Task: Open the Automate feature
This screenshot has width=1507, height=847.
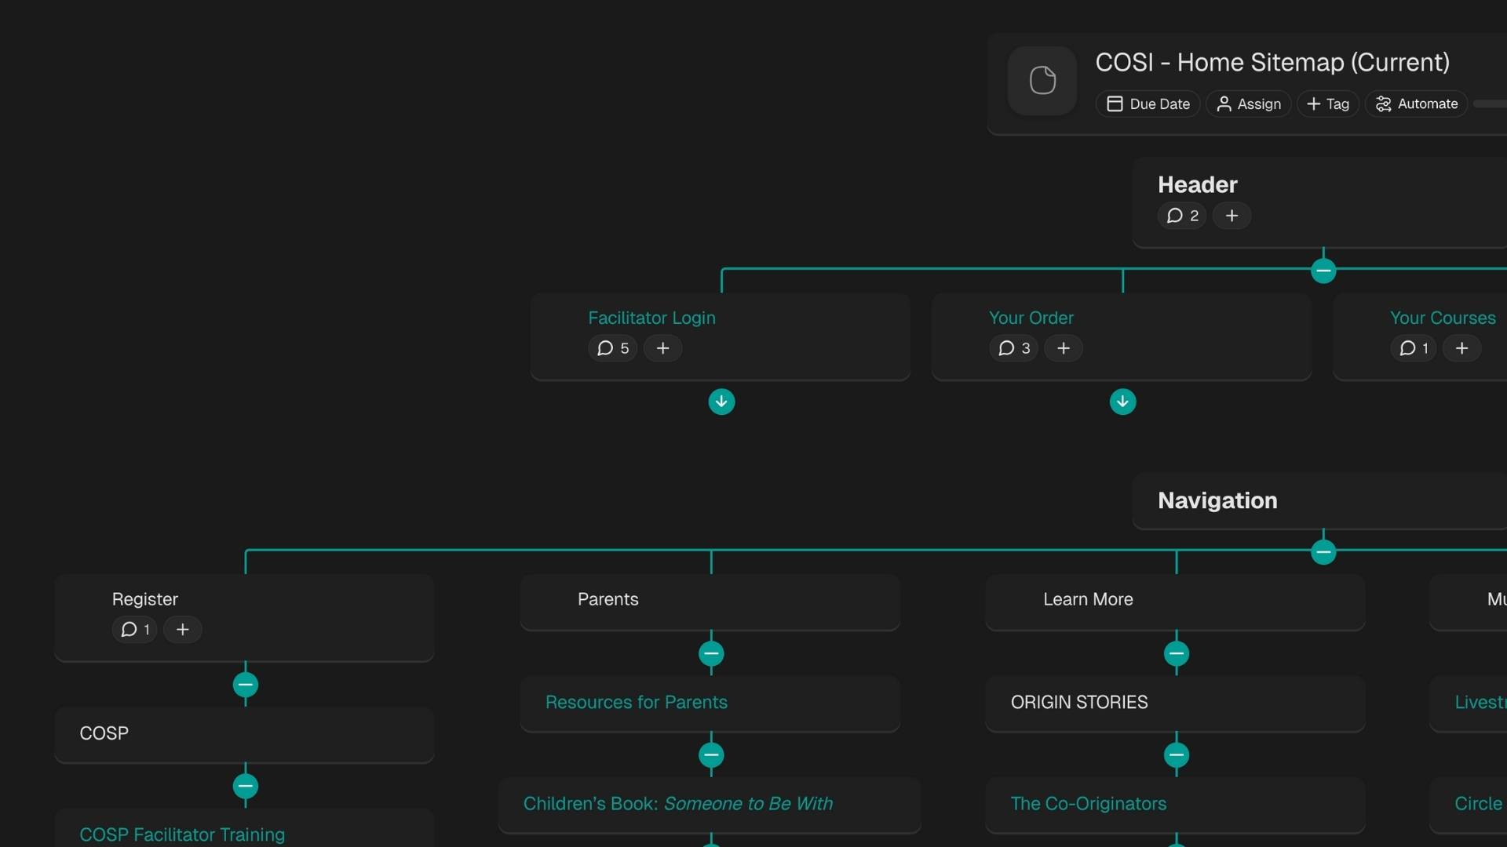Action: pyautogui.click(x=1417, y=104)
